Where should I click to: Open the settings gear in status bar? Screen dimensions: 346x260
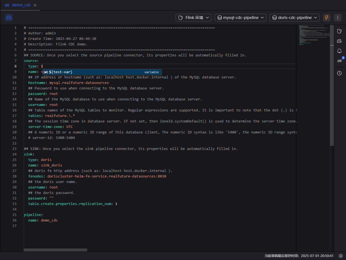[x=341, y=256]
